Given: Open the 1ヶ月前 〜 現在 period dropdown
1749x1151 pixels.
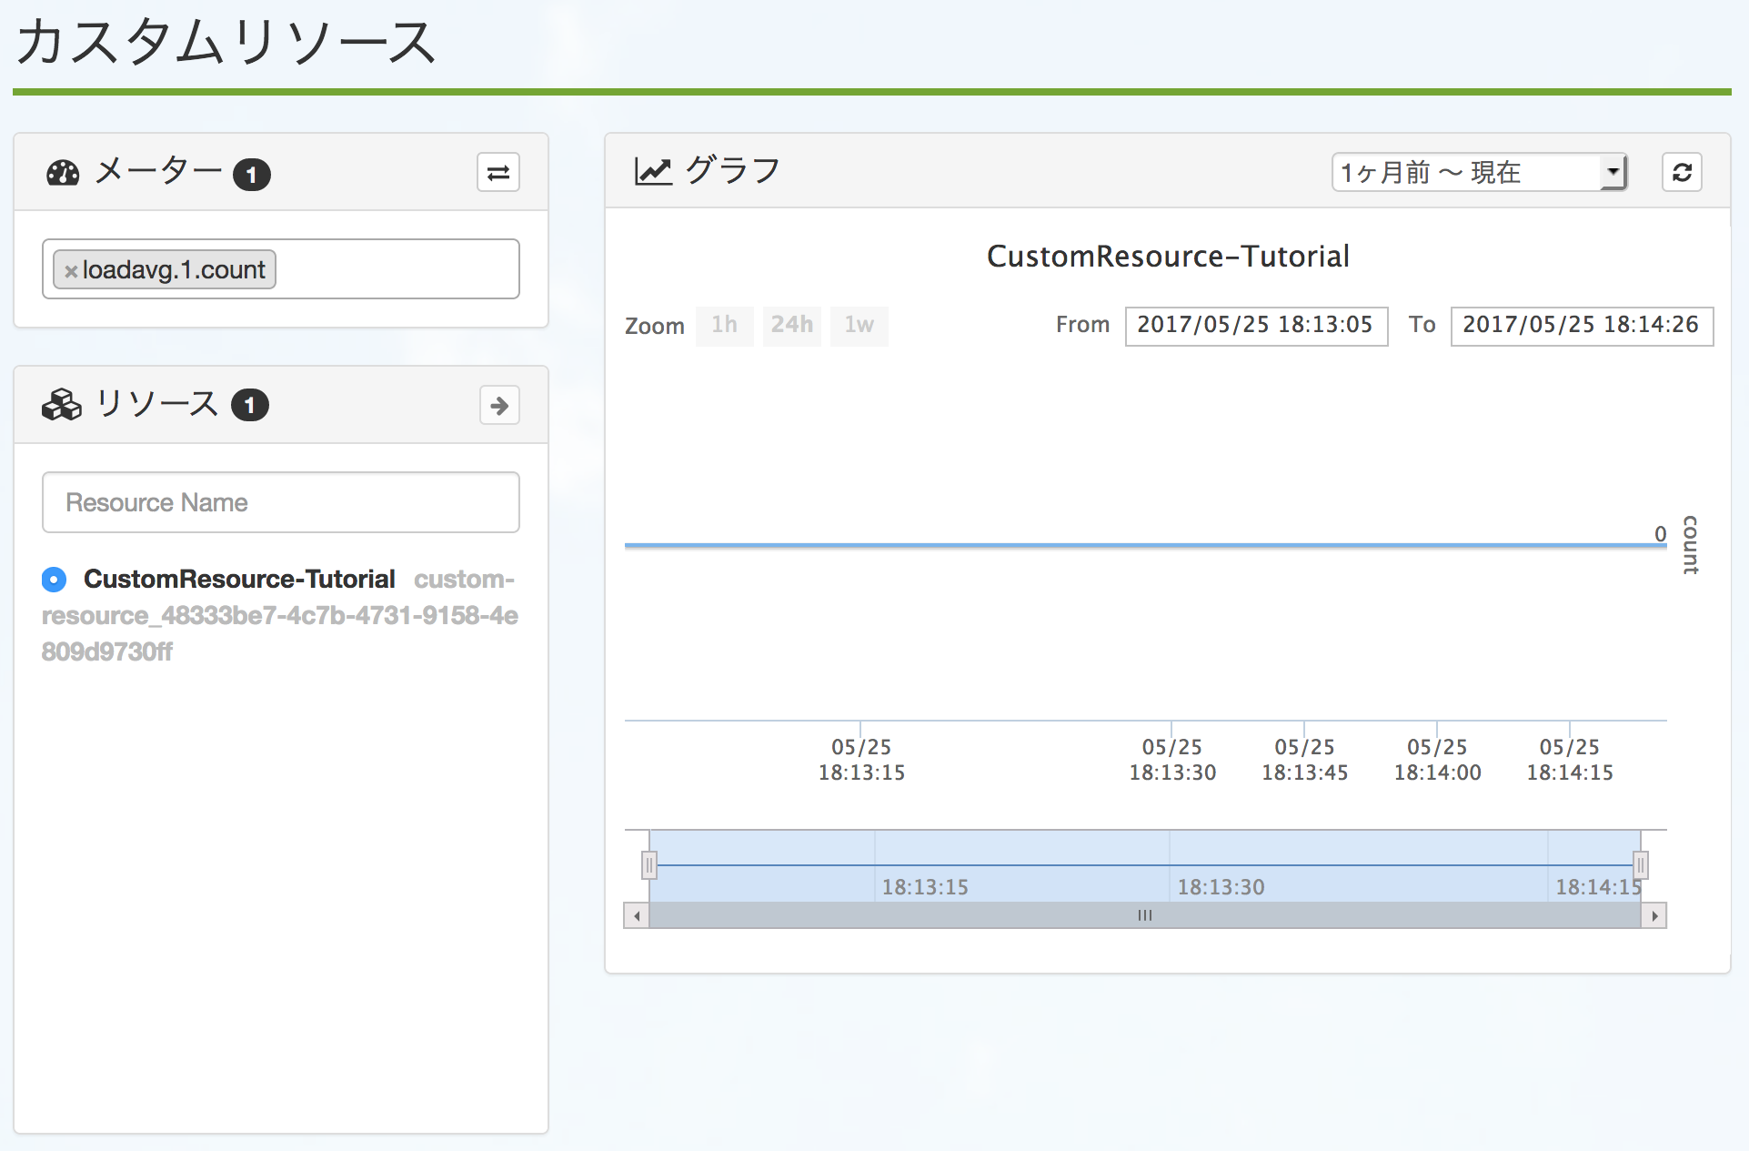Looking at the screenshot, I should [1479, 172].
